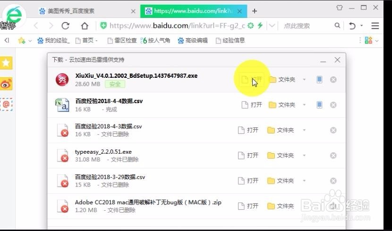Screen dimensions: 392x231
Task: Open the address bar history dropdown
Action: 272,25
